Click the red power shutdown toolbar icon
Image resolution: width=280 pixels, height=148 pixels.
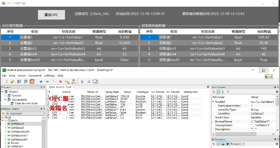pos(32,81)
